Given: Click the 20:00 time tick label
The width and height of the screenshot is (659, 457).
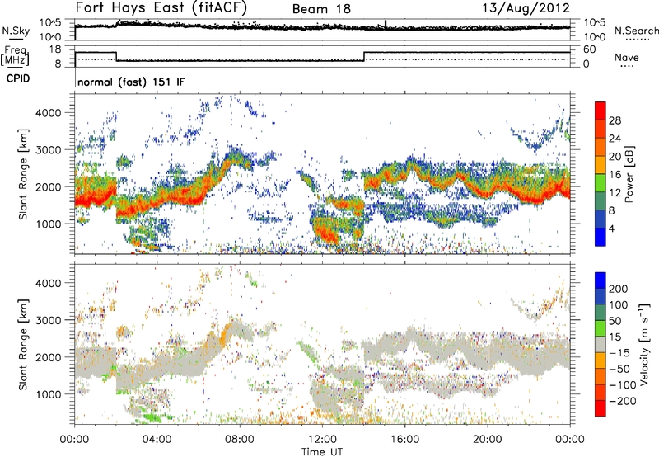Looking at the screenshot, I should tap(487, 440).
